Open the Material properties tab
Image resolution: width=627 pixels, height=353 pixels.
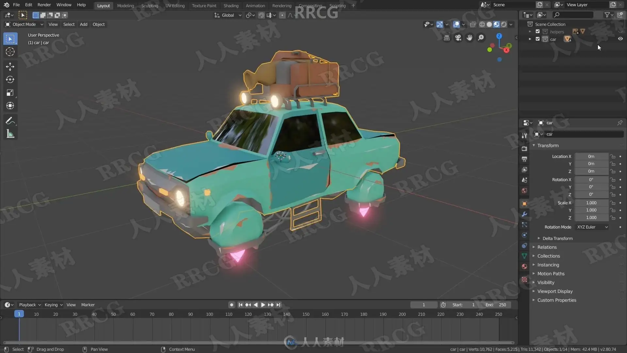tap(524, 266)
